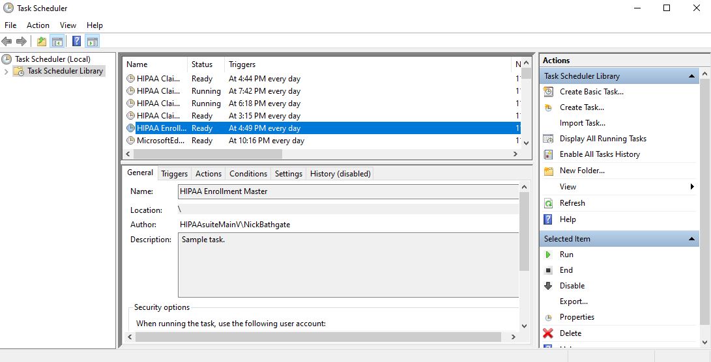711x362 pixels.
Task: Click the Help icon in Actions pane
Action: tap(548, 219)
